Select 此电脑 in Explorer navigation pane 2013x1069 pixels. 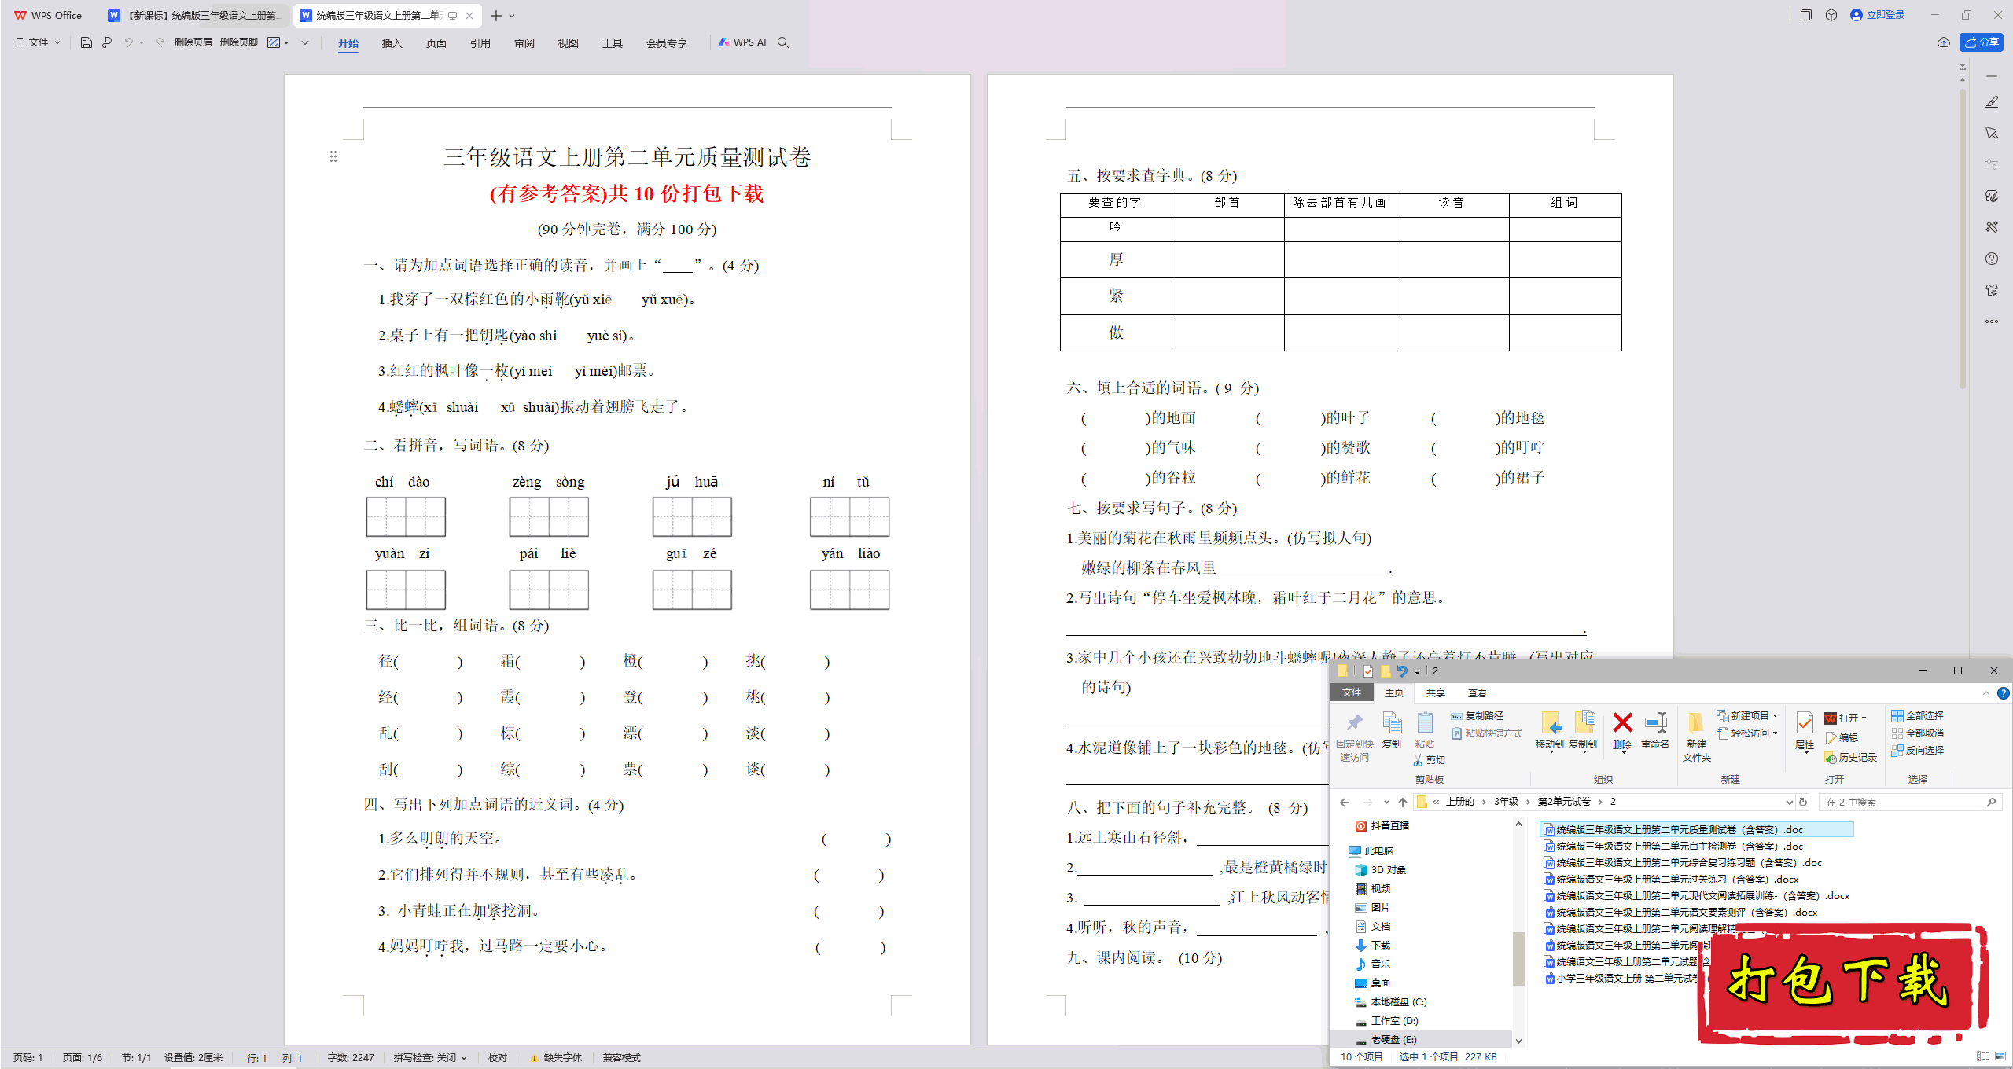coord(1371,851)
